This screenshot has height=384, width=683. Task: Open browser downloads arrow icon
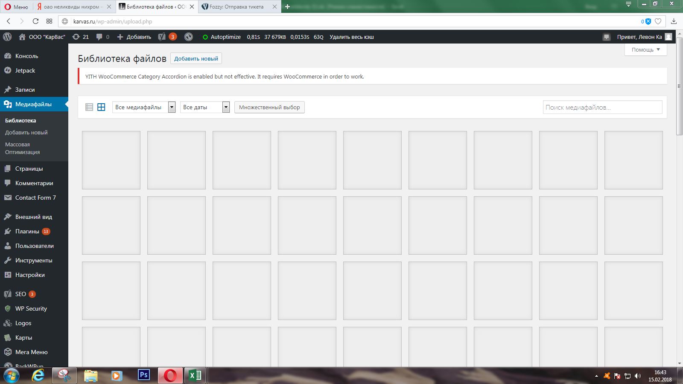coord(674,21)
